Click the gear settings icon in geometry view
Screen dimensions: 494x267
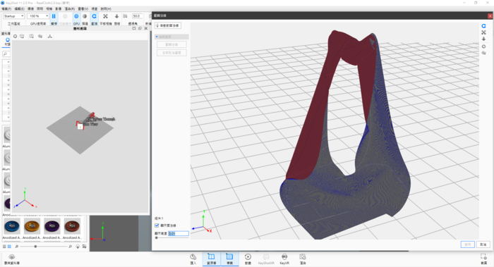click(15, 36)
